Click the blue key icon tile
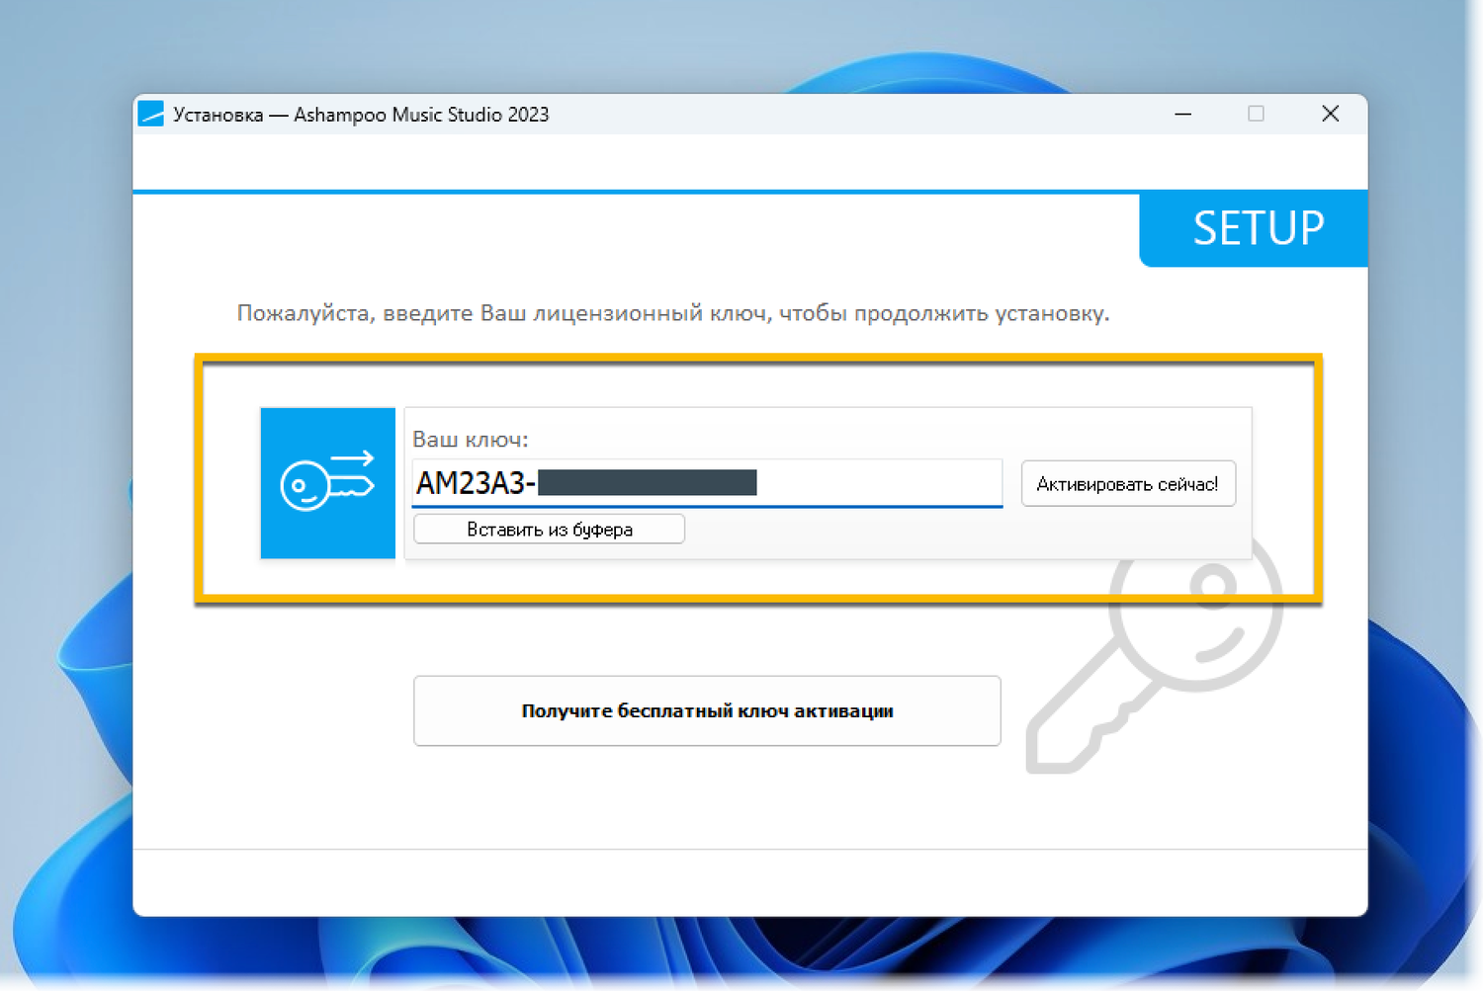The image size is (1483, 991). (x=328, y=483)
